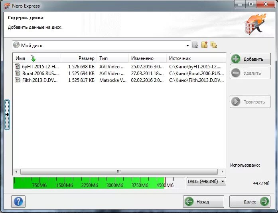Click size cell 1 526 698 КБ
This screenshot has width=278, height=213.
coord(81,67)
